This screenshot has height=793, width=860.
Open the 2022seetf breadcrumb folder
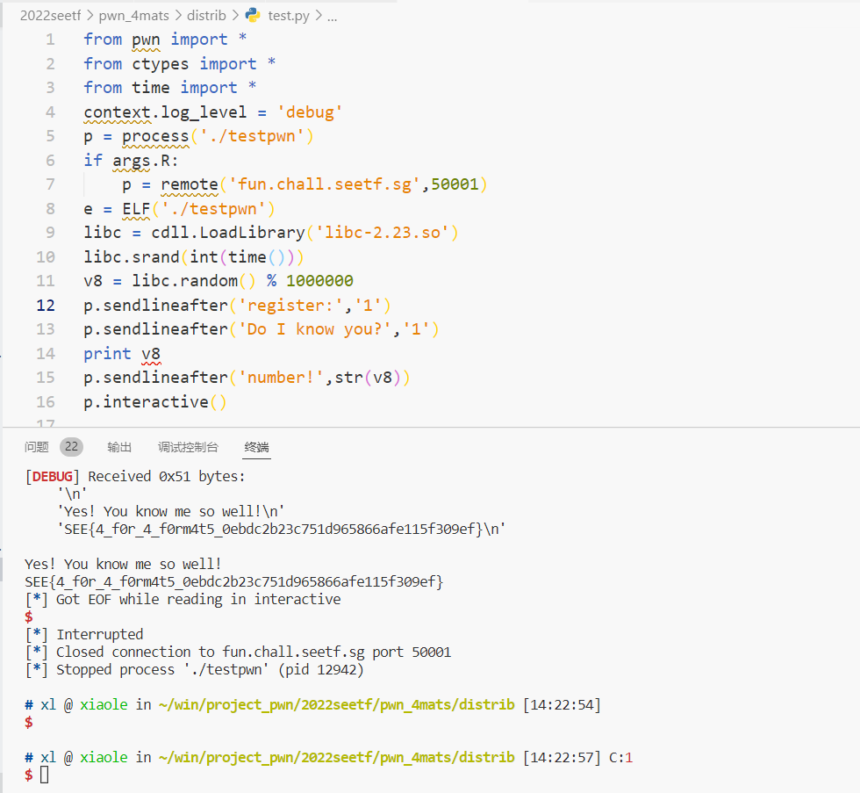(x=51, y=15)
